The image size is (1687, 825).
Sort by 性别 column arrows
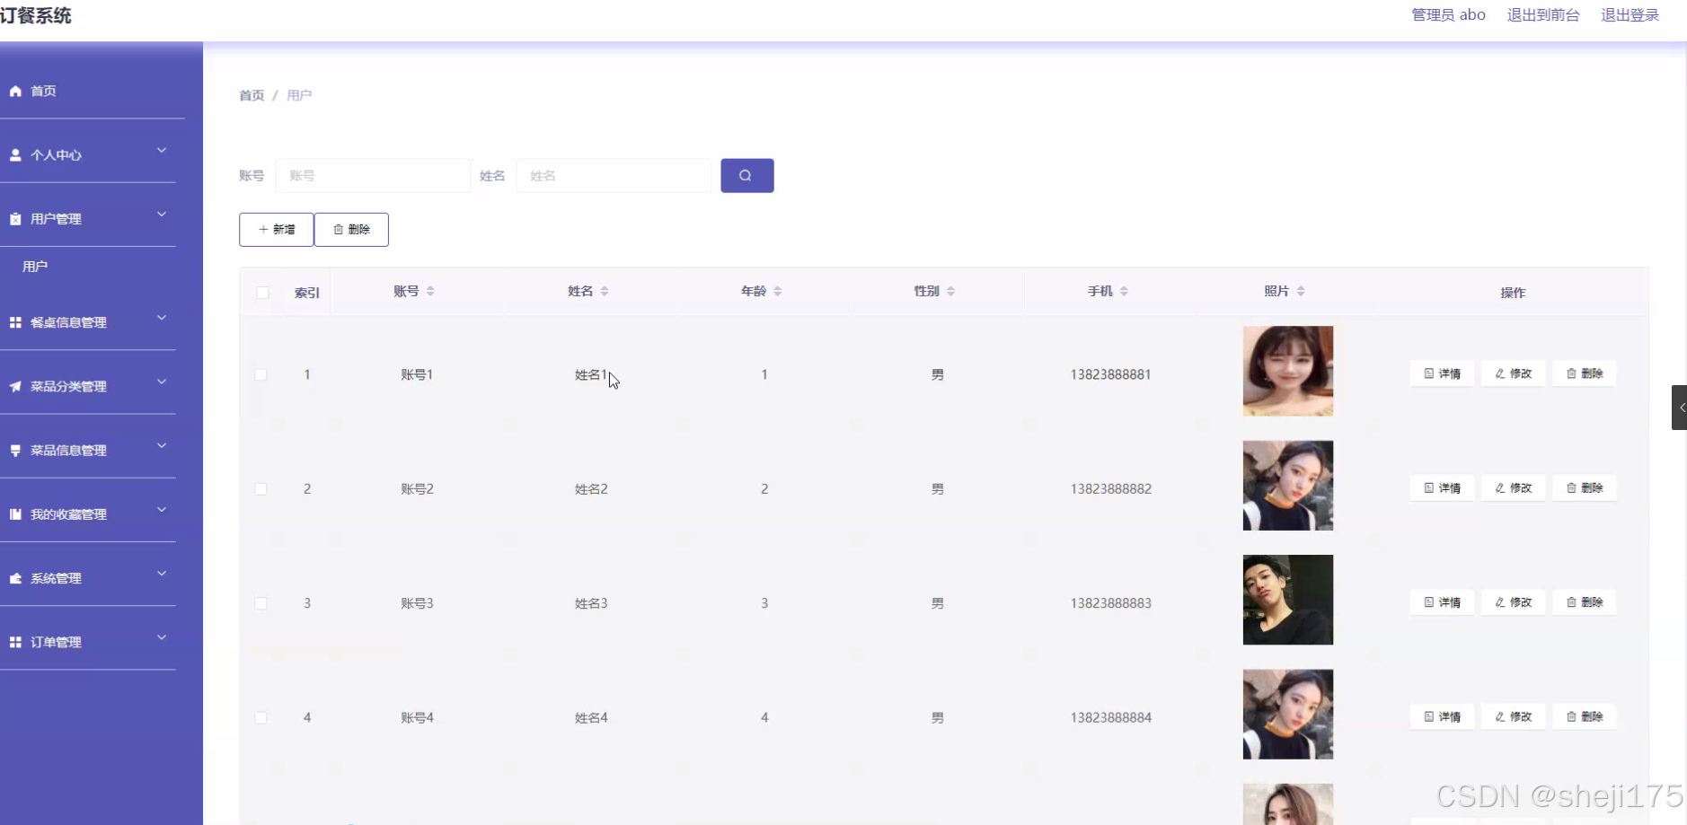pos(951,291)
